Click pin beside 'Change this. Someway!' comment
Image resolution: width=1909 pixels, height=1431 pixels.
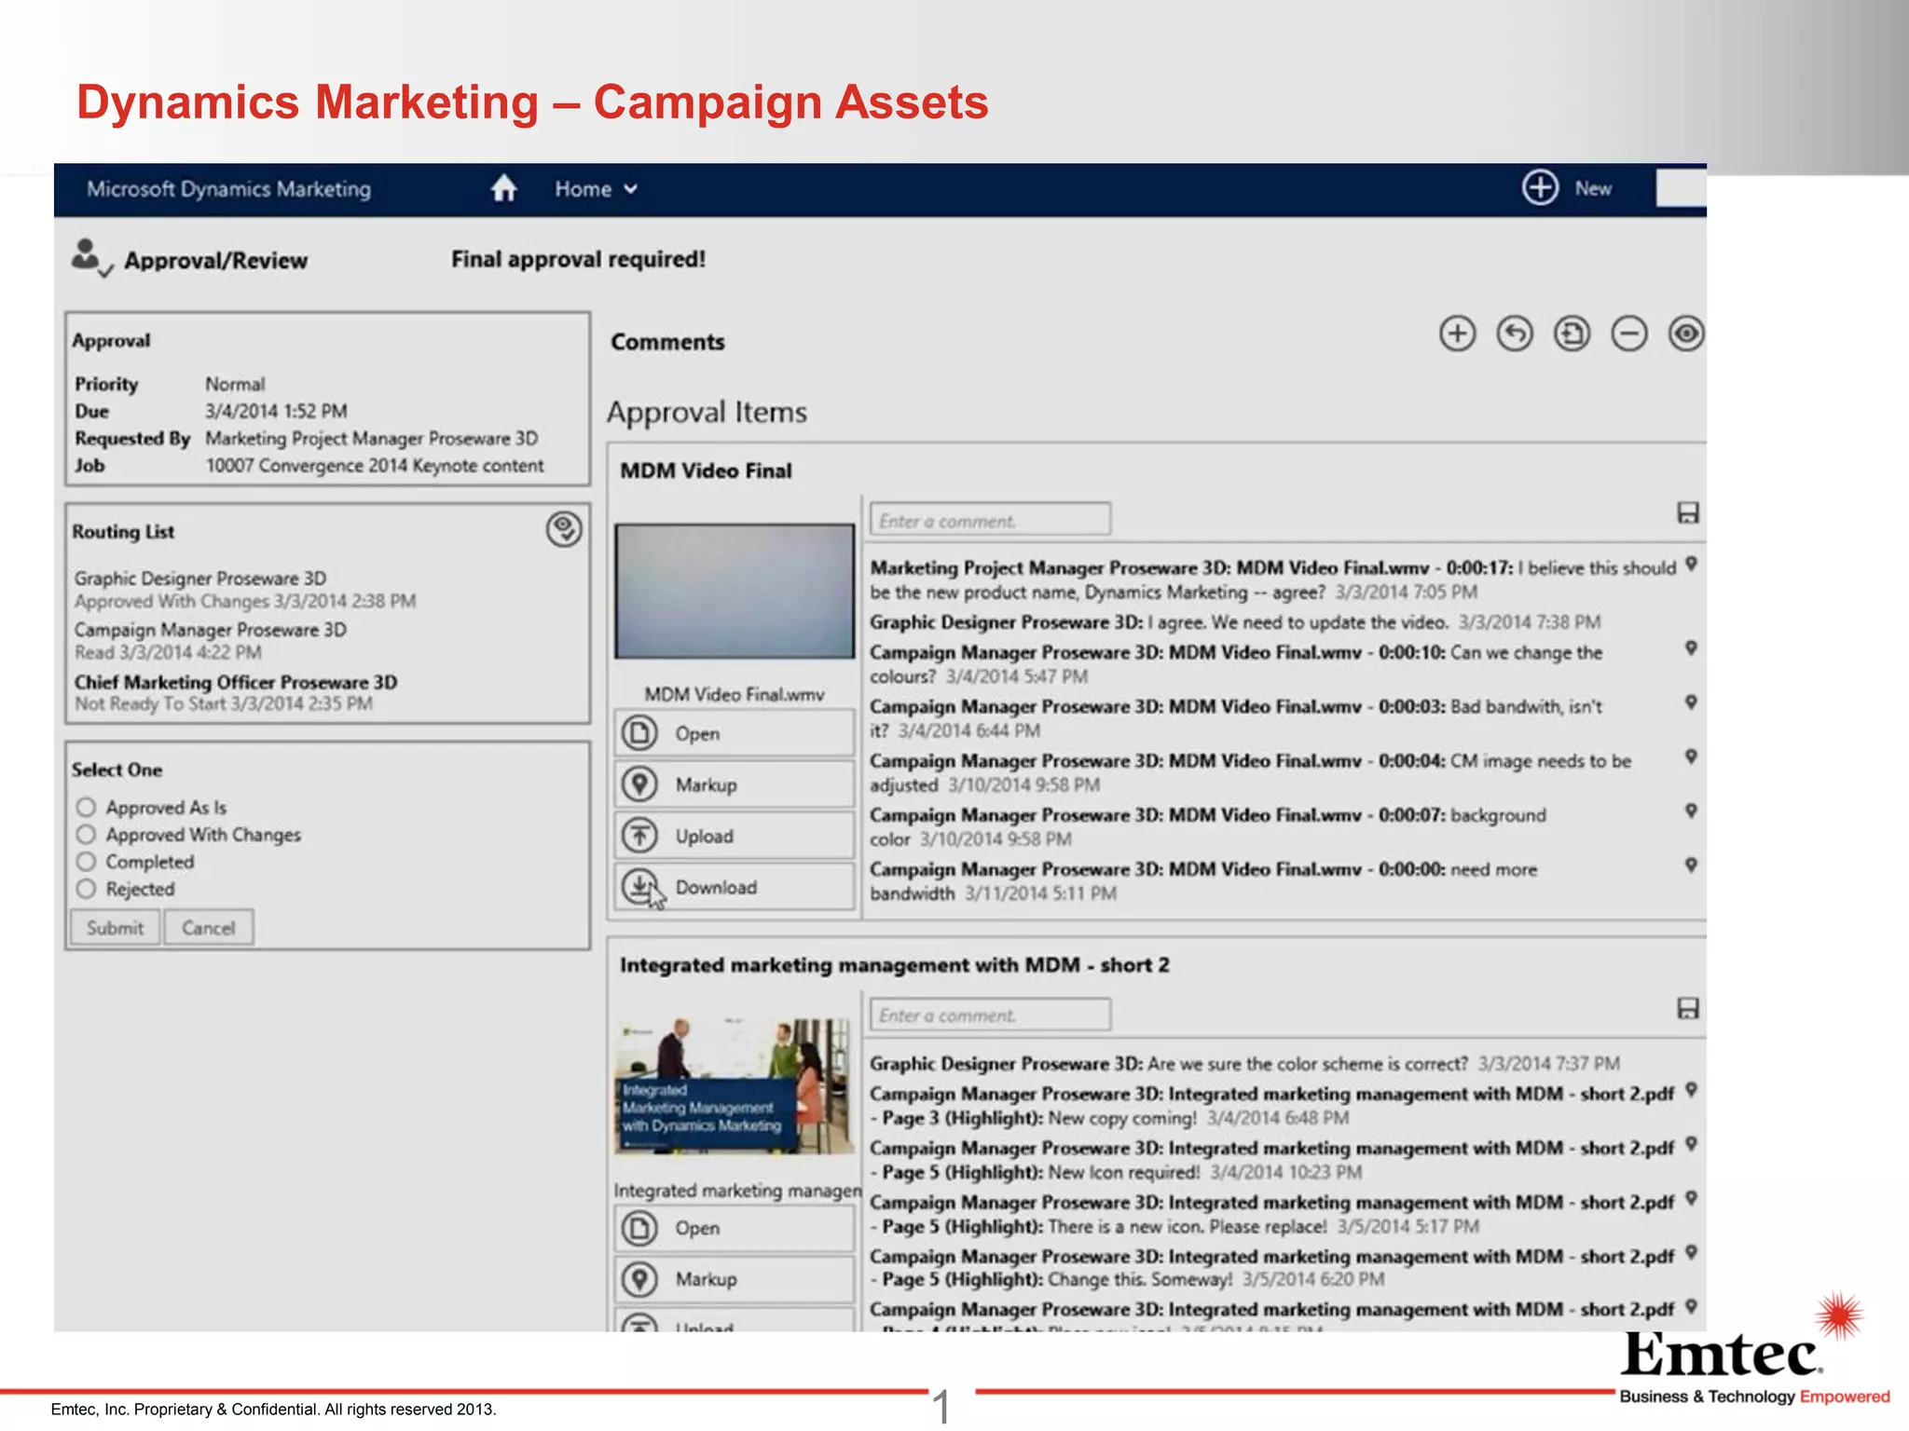click(1691, 1252)
